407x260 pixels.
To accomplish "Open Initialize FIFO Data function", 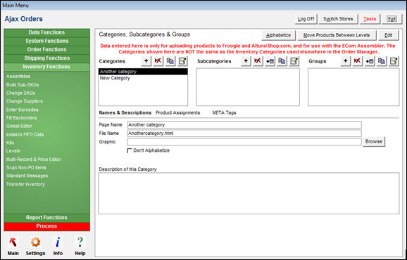I will click(x=25, y=135).
